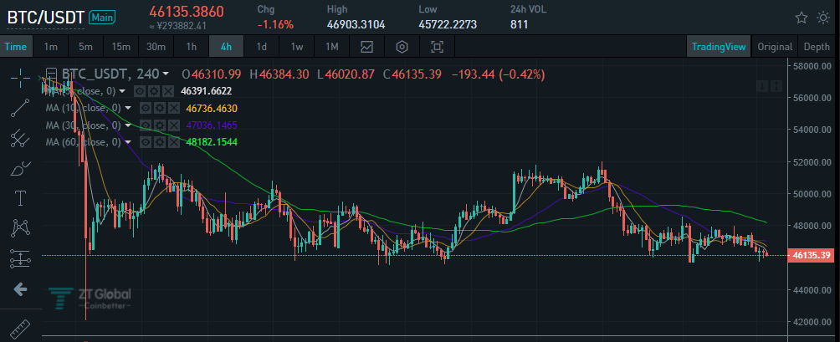
Task: Select the trend line drawing tool
Action: click(x=20, y=108)
